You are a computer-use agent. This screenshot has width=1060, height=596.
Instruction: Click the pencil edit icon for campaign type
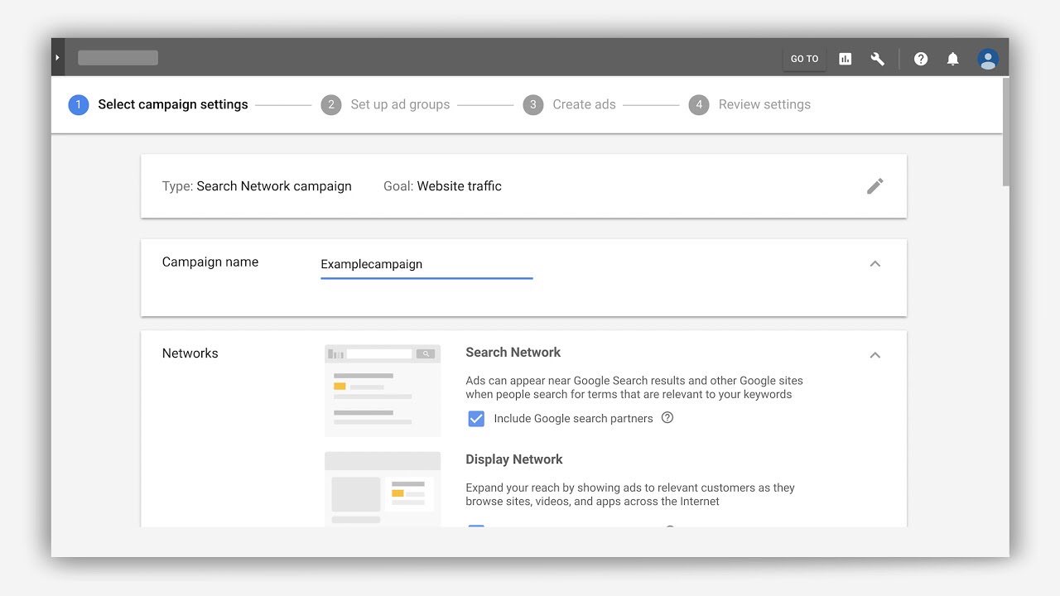[874, 186]
